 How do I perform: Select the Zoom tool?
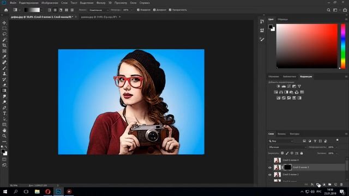(x=4, y=136)
